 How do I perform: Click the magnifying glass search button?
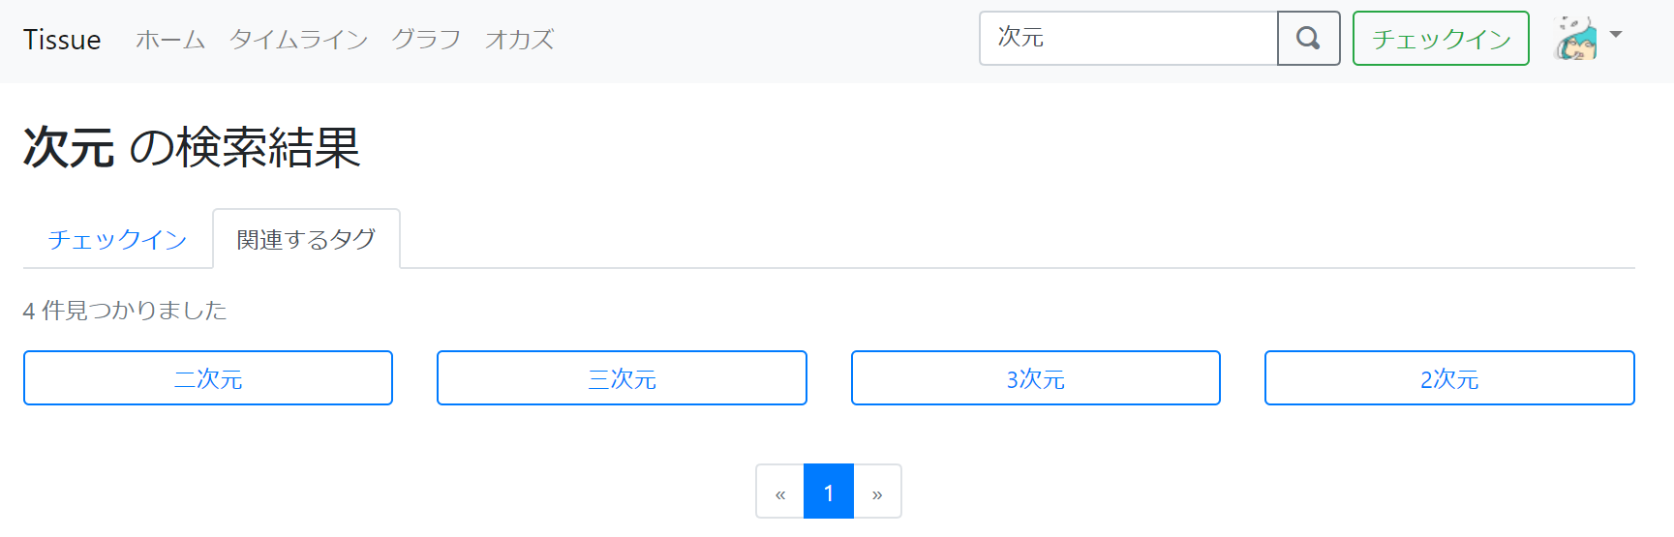(x=1308, y=39)
